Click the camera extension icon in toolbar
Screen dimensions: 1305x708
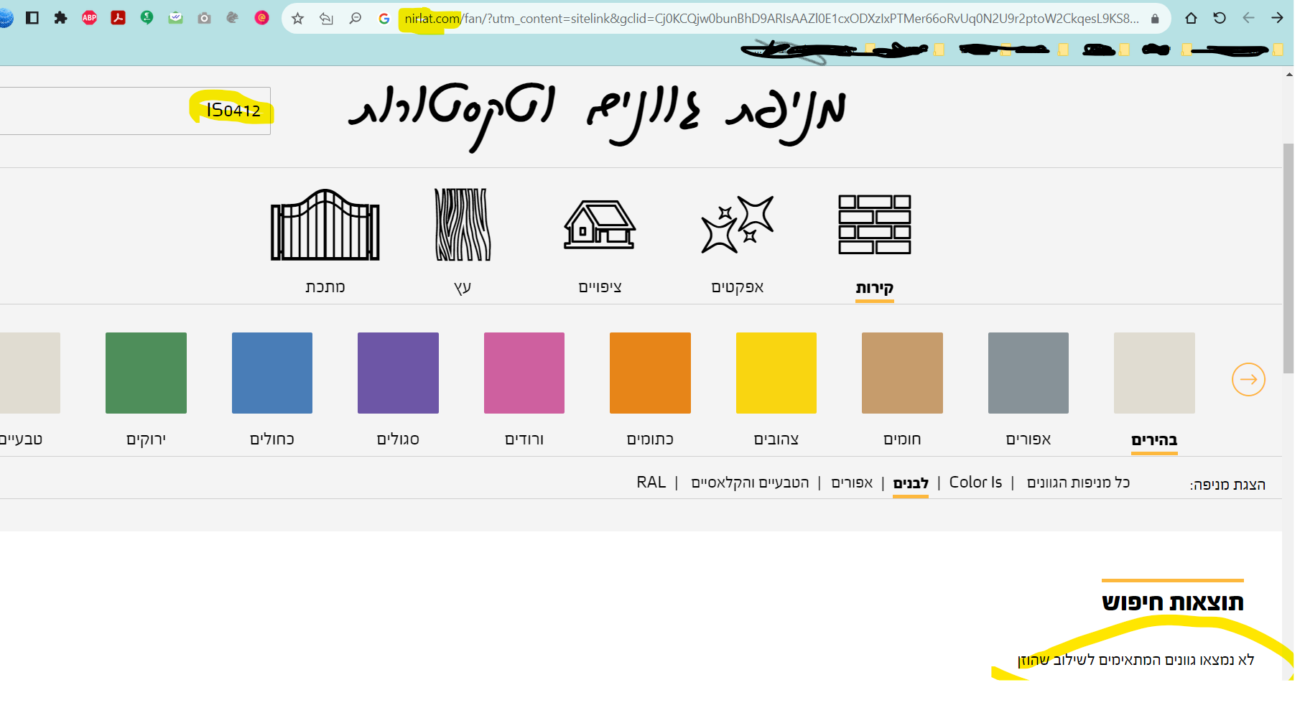[x=203, y=18]
